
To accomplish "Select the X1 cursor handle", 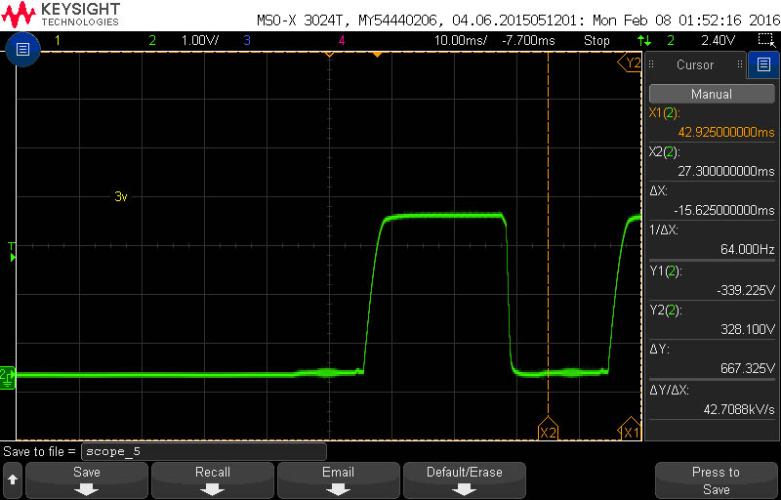I will 629,429.
